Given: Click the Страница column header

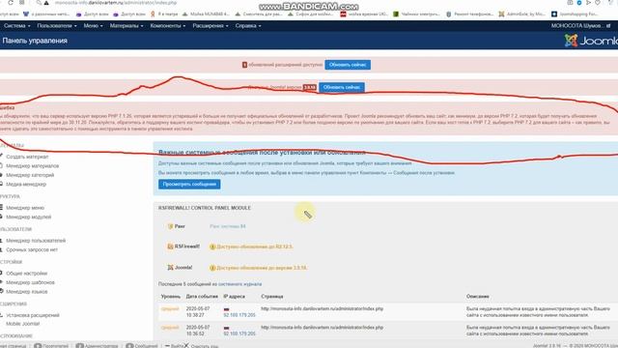Looking at the screenshot, I should (x=272, y=296).
